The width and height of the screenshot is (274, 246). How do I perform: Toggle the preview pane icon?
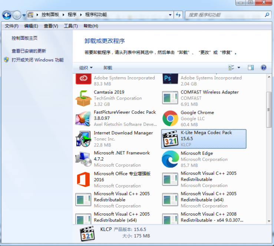(251, 68)
